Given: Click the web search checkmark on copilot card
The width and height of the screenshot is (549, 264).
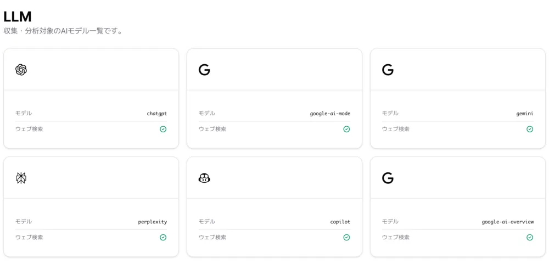Looking at the screenshot, I should (346, 238).
